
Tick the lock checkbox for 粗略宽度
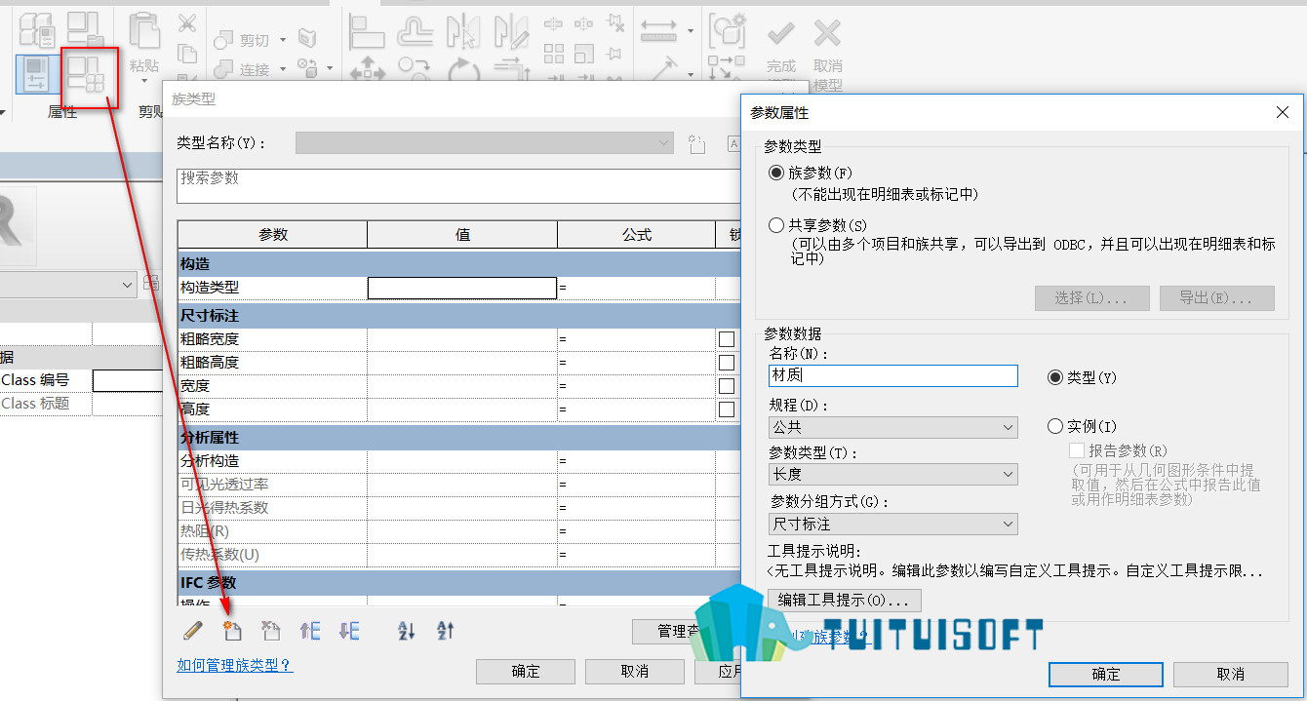(726, 339)
